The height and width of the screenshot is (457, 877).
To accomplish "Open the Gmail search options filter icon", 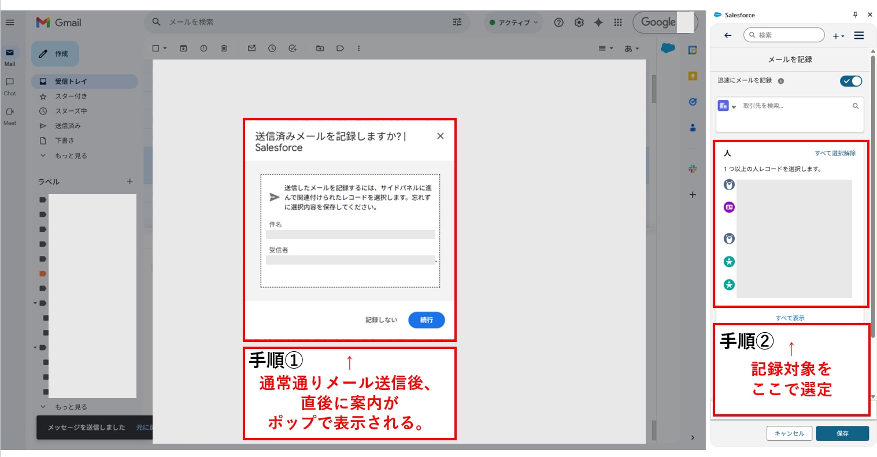I will [457, 22].
